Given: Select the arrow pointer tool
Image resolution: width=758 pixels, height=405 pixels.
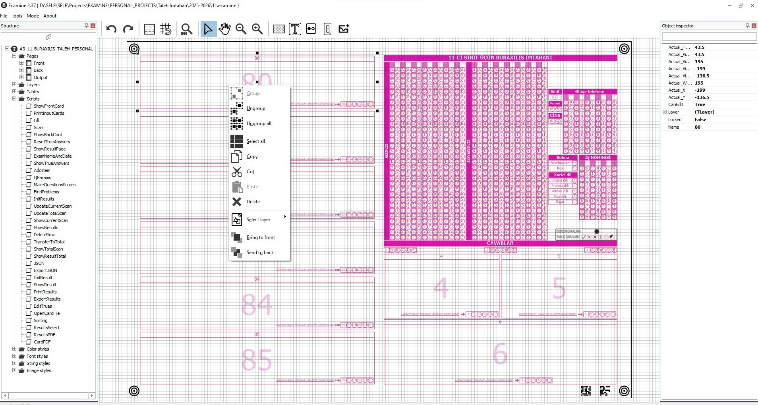Looking at the screenshot, I should tap(208, 29).
